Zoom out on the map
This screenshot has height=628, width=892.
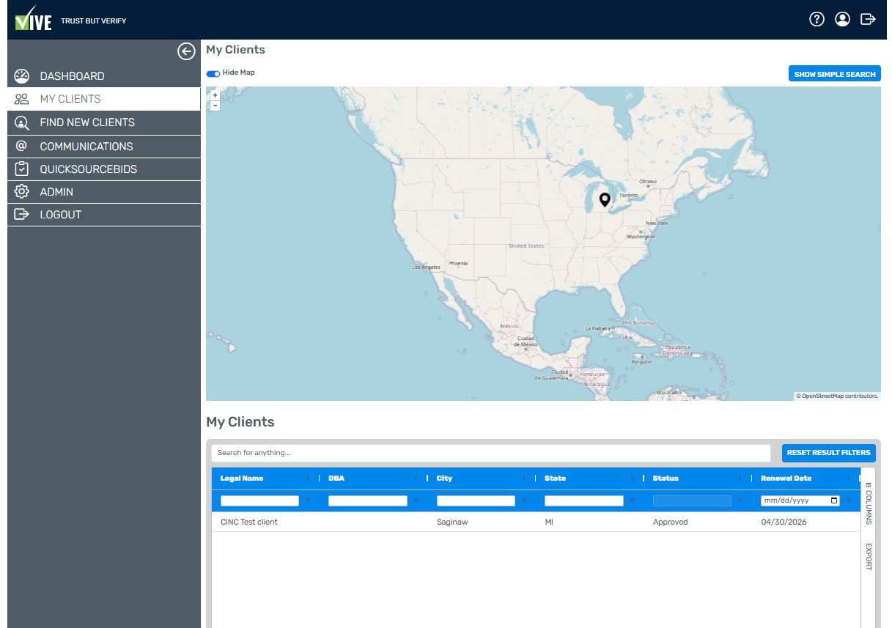pyautogui.click(x=215, y=106)
